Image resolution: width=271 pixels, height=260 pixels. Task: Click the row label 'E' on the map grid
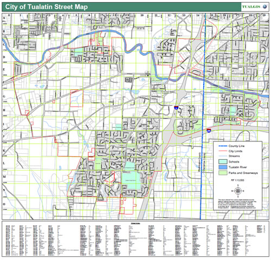4,69
